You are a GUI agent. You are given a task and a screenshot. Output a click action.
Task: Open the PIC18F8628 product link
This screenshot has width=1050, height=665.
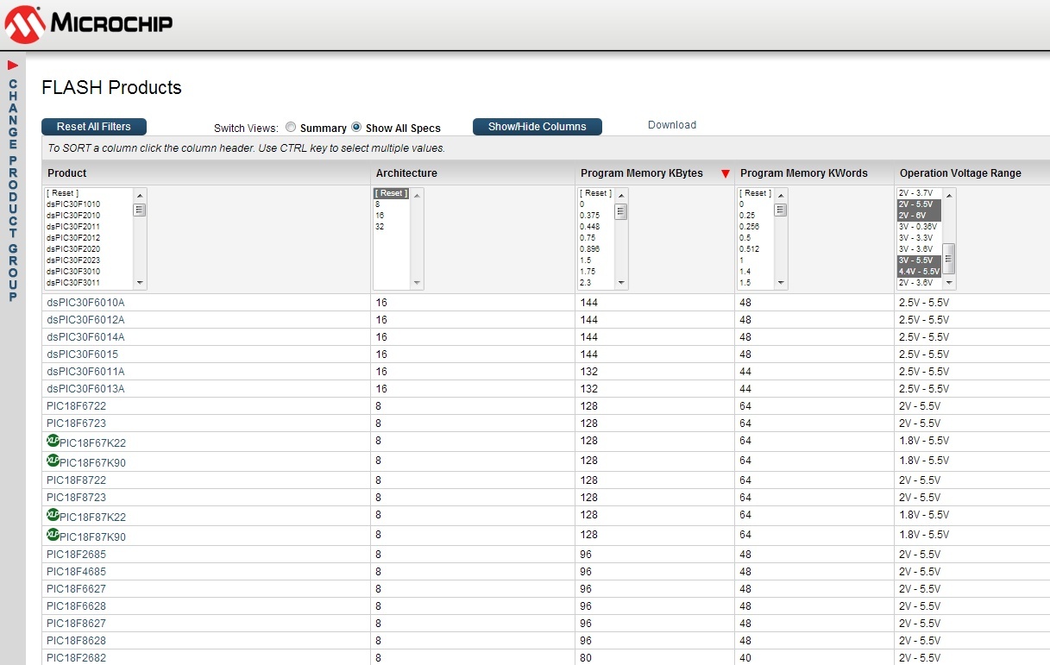77,641
